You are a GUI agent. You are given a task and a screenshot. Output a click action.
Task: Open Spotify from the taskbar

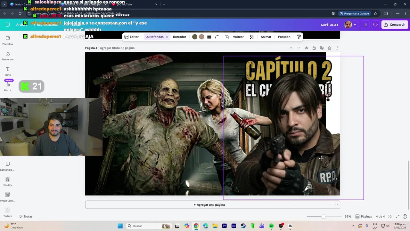pos(271,226)
